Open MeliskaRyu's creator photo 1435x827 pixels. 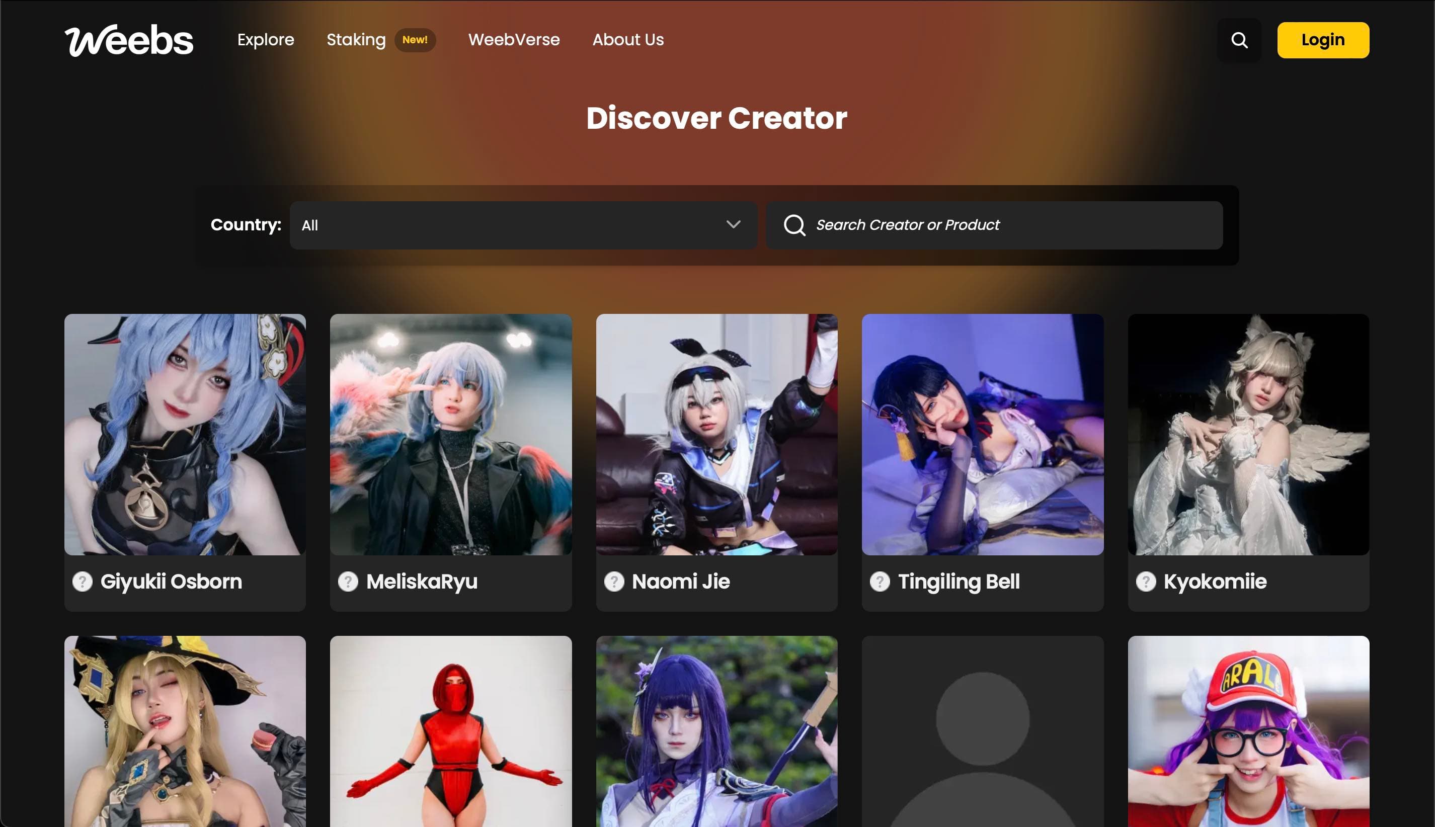[451, 435]
